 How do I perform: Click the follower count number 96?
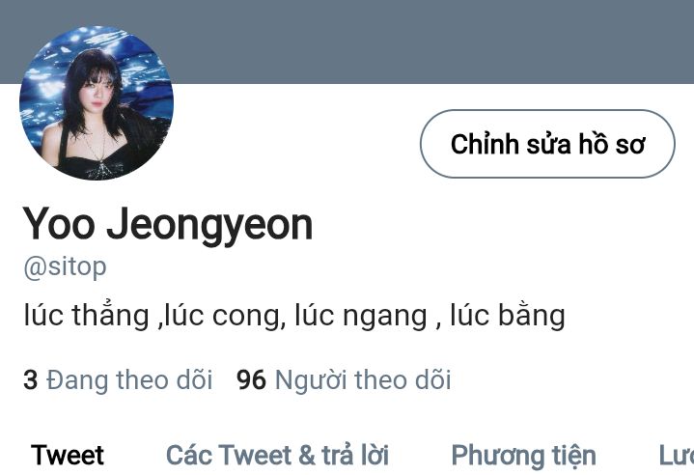pyautogui.click(x=251, y=379)
